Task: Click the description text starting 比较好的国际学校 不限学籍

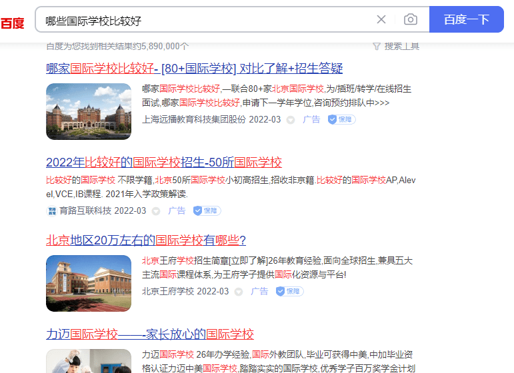Action: (x=231, y=187)
